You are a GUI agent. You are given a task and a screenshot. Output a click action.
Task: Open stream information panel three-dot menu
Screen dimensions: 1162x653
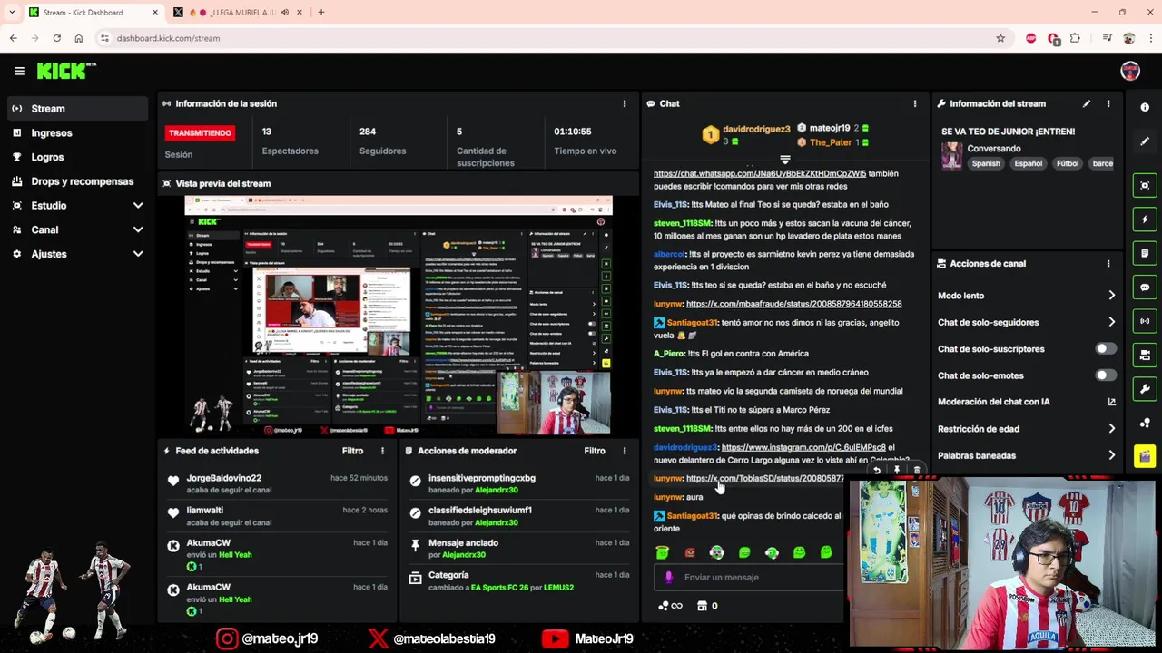pyautogui.click(x=1108, y=103)
